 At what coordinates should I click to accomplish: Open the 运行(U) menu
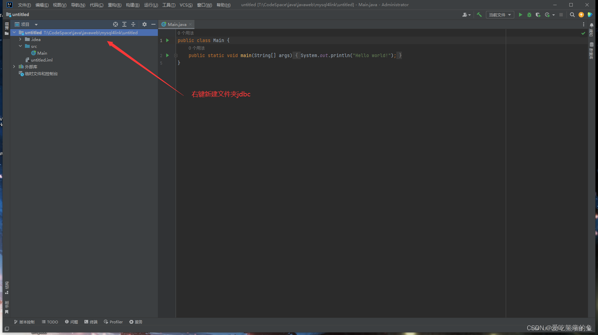pos(151,5)
